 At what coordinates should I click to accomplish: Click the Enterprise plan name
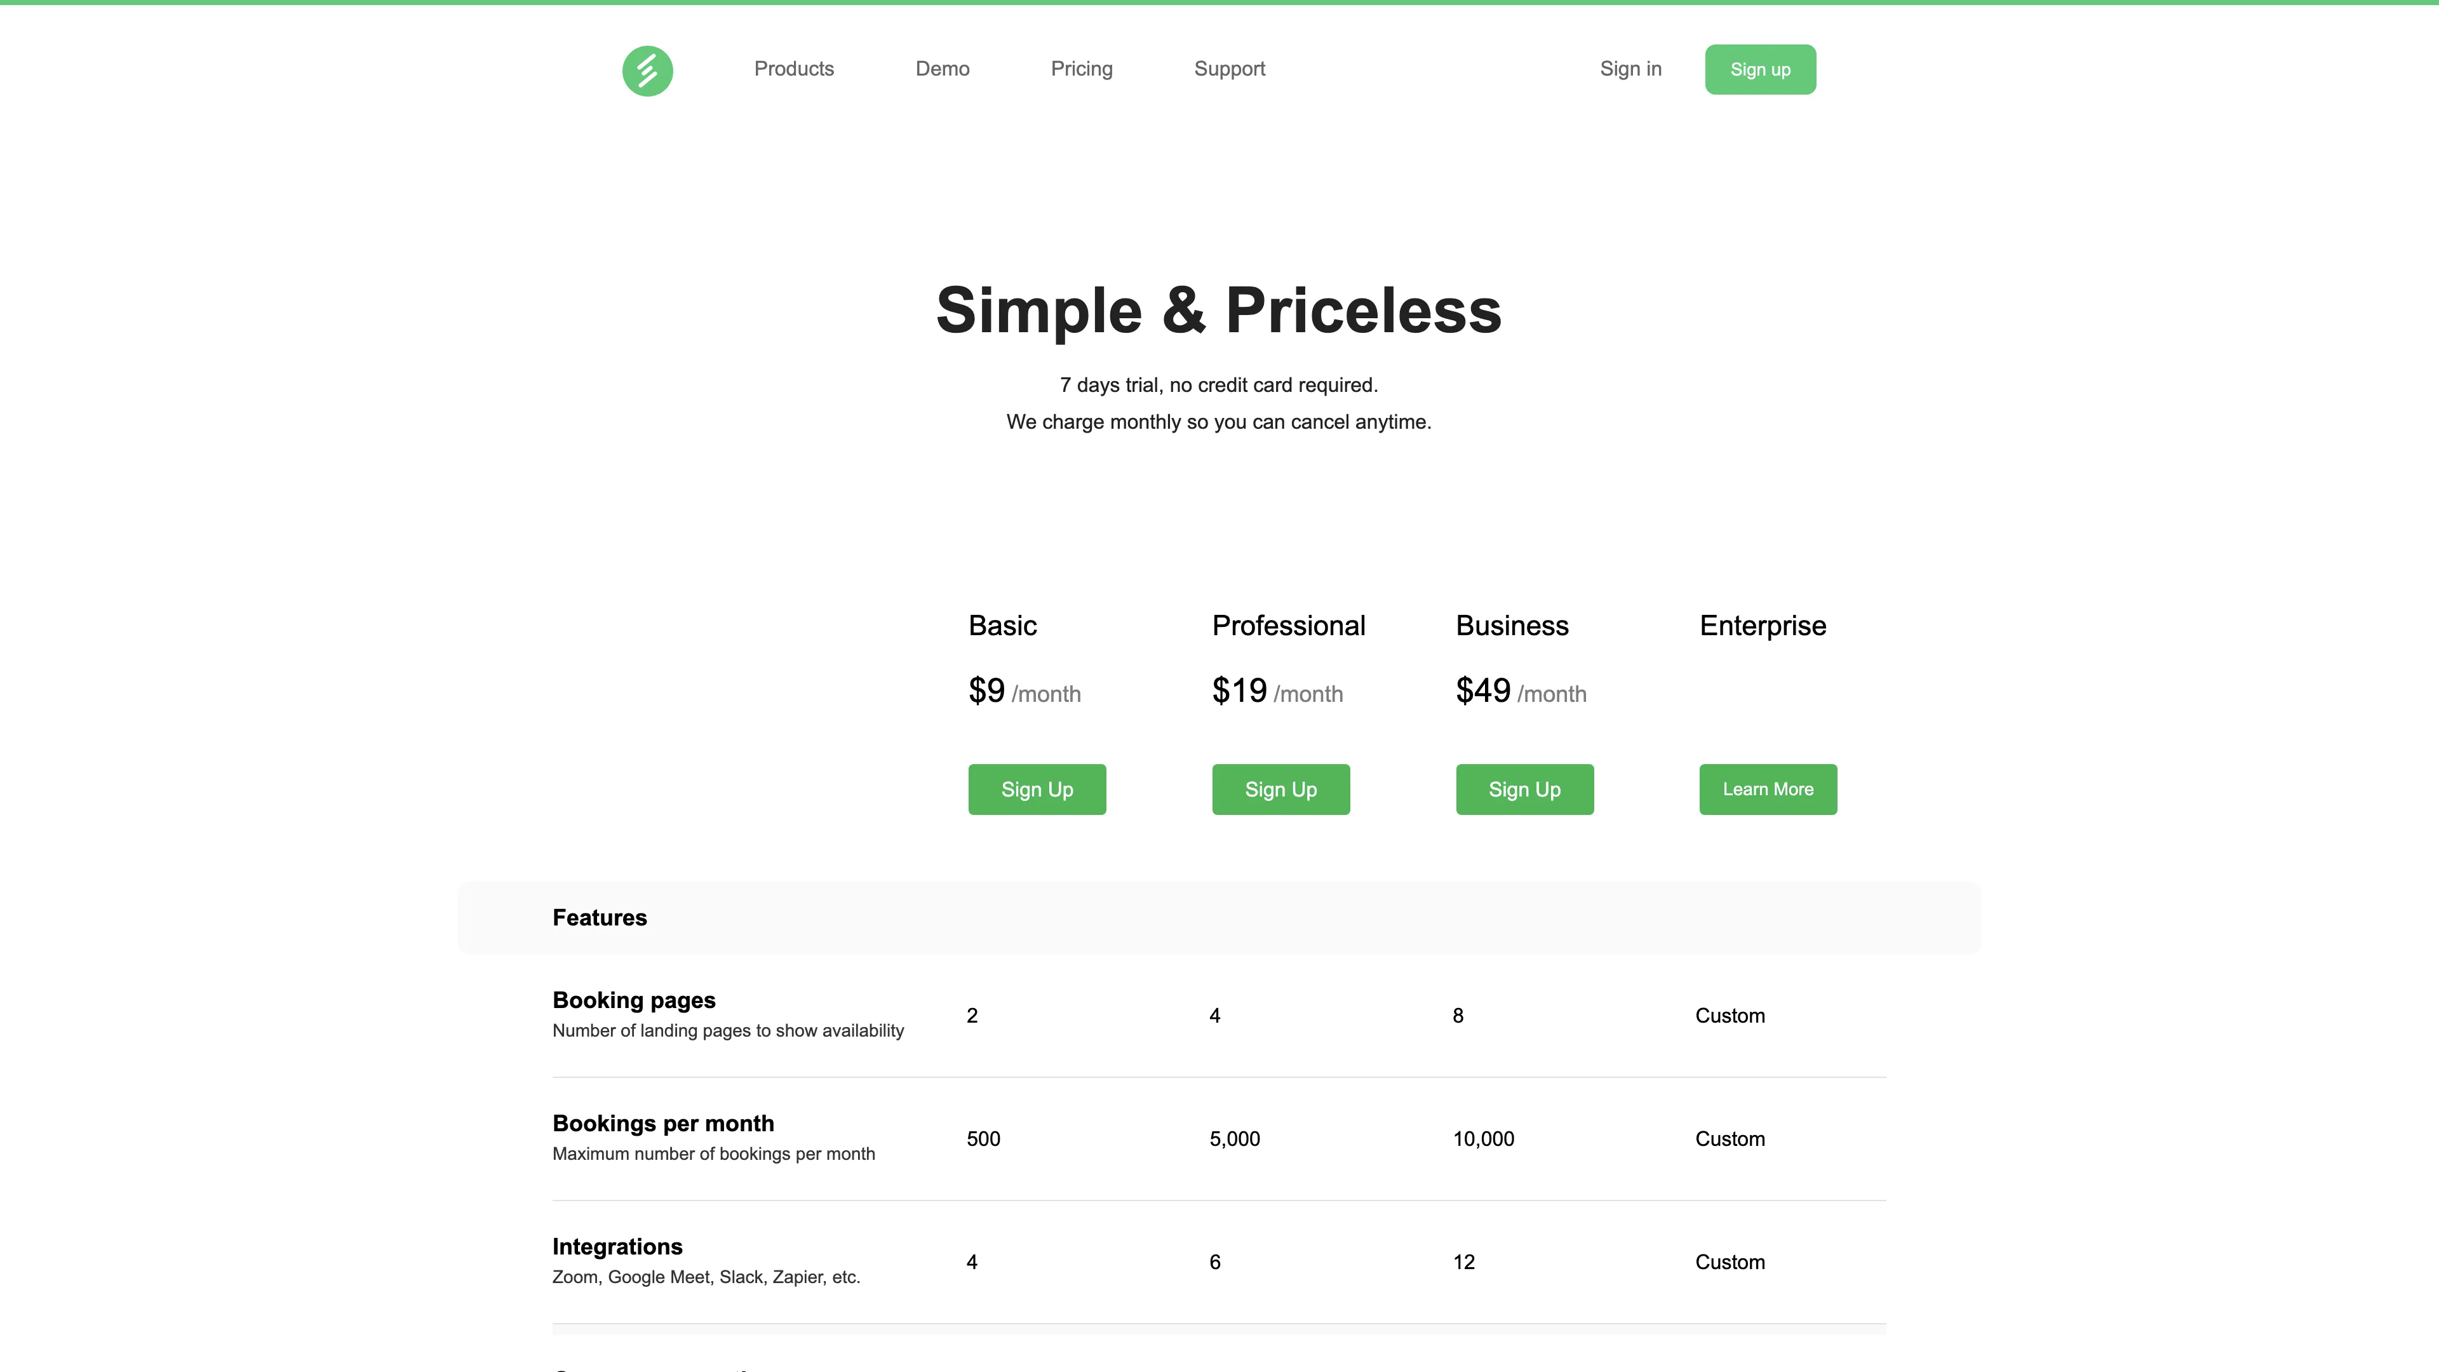point(1762,626)
